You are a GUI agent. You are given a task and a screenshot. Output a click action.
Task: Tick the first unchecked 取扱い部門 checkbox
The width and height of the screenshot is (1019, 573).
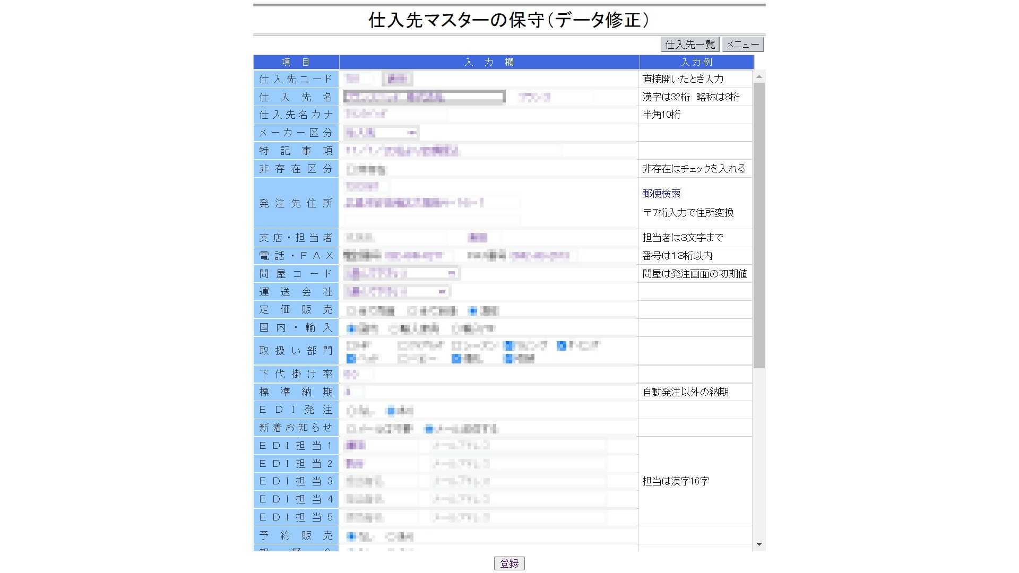(351, 345)
